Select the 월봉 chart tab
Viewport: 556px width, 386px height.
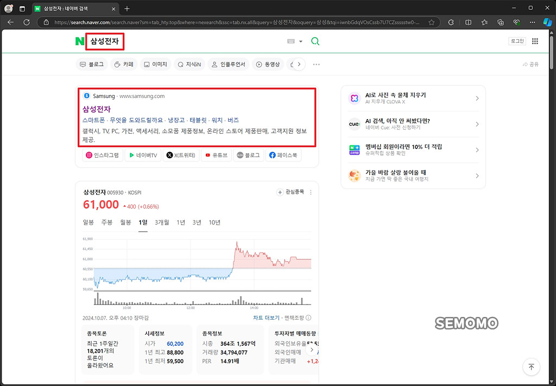pyautogui.click(x=125, y=222)
